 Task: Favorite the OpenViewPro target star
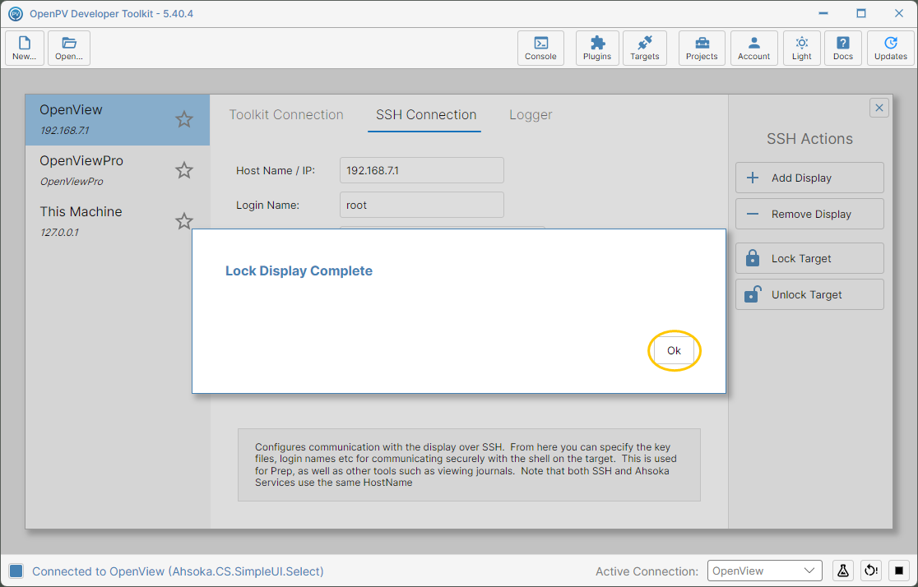point(183,170)
